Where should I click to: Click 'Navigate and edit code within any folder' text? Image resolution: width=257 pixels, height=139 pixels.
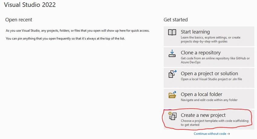point(209,100)
